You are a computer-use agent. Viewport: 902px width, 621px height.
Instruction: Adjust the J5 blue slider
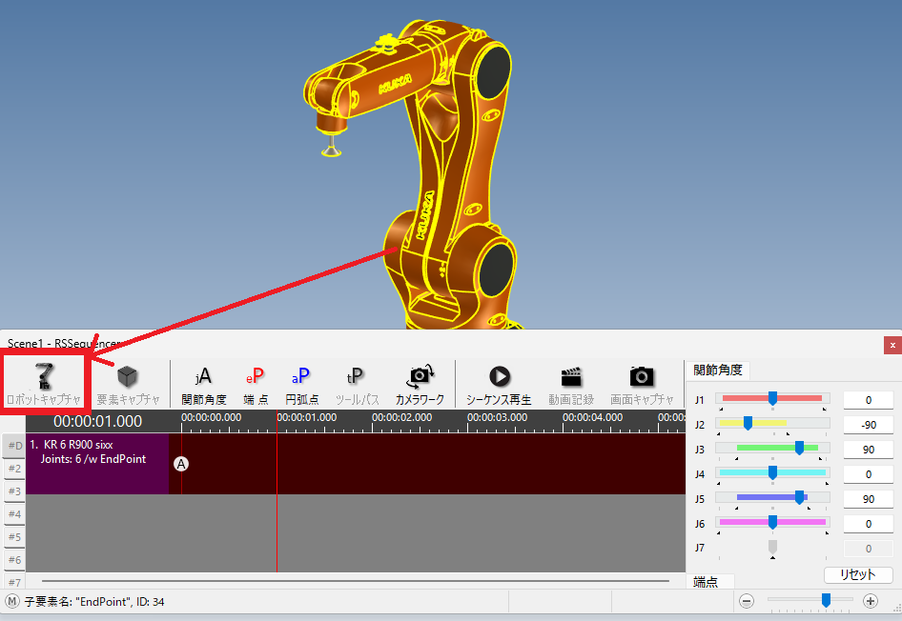click(772, 497)
